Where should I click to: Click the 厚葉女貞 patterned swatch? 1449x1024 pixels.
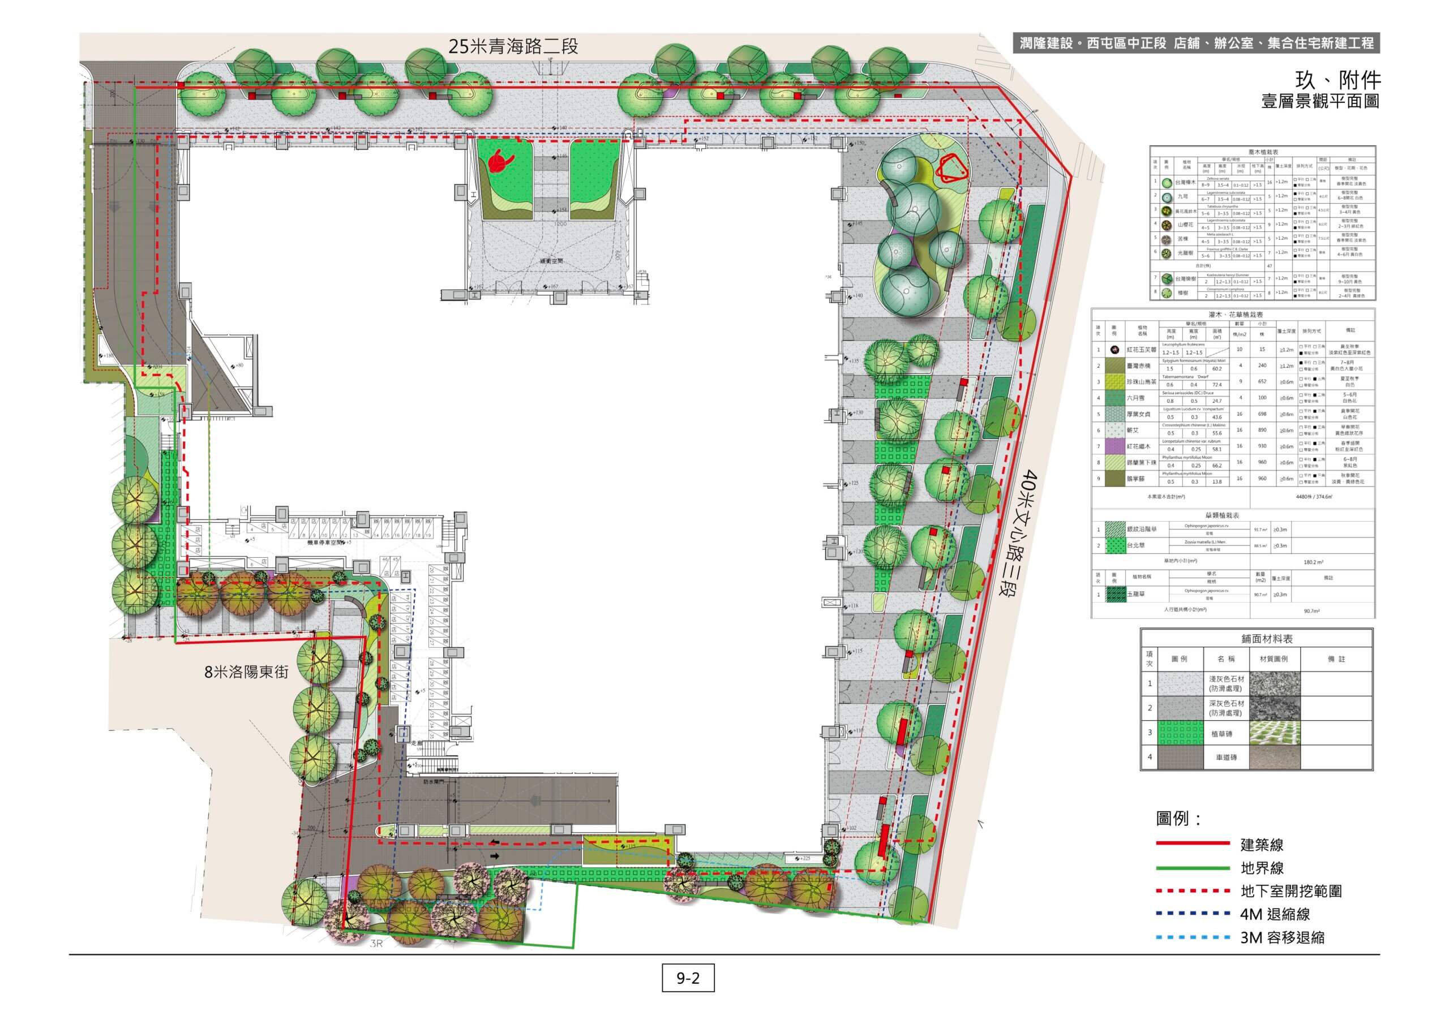point(1114,415)
